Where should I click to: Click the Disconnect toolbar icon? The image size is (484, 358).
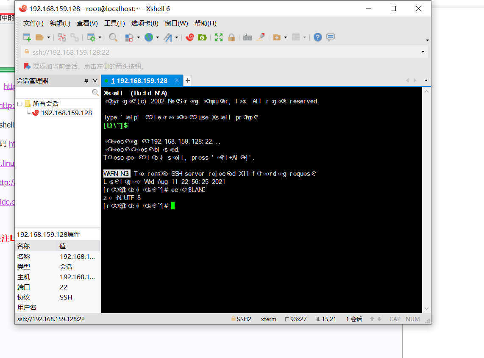(62, 37)
